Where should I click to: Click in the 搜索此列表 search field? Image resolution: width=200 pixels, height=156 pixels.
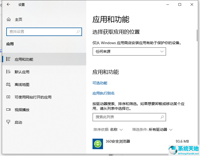129,117
